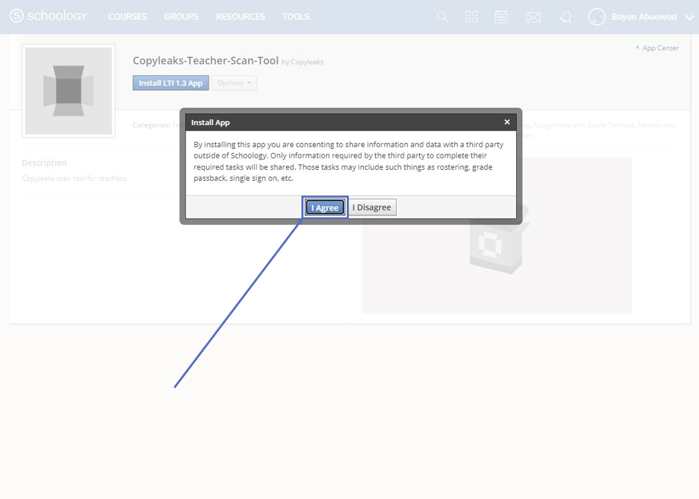Close the Install App dialog
This screenshot has width=699, height=499.
click(x=507, y=122)
